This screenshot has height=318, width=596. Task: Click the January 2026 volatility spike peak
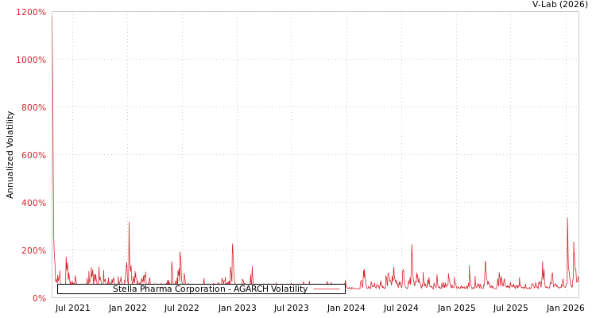pos(567,219)
